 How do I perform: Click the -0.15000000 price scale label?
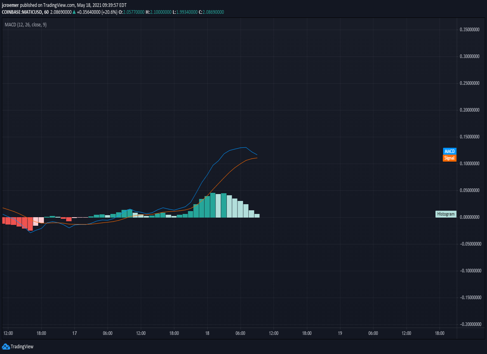coord(470,298)
